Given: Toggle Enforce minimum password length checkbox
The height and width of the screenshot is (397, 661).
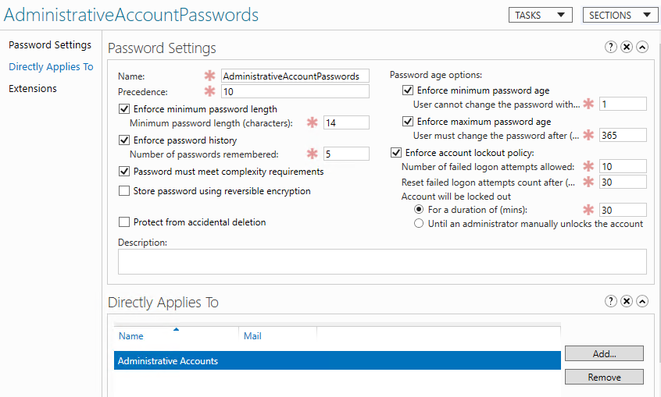Looking at the screenshot, I should [124, 109].
